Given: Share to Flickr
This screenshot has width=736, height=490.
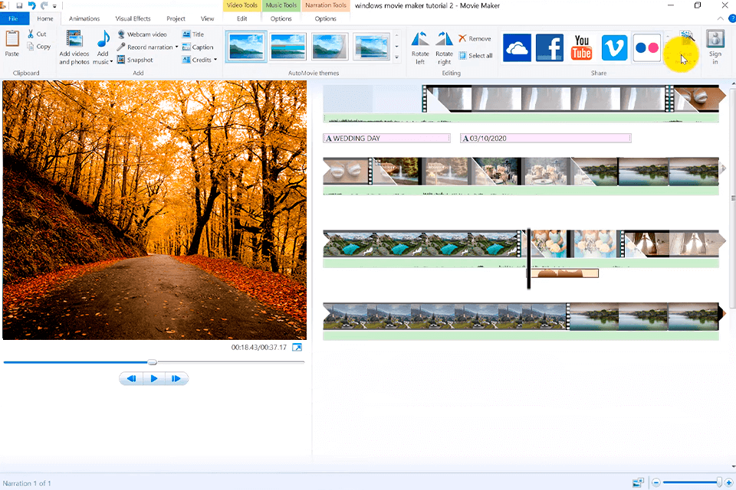Looking at the screenshot, I should (x=646, y=47).
